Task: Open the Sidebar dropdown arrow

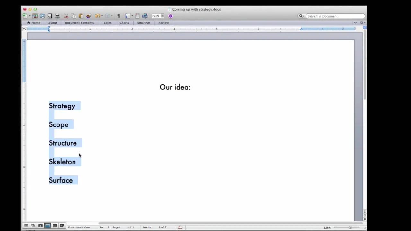Action: (132, 16)
